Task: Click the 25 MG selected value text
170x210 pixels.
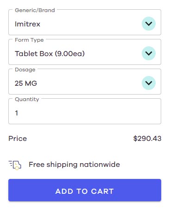Action: pyautogui.click(x=26, y=83)
